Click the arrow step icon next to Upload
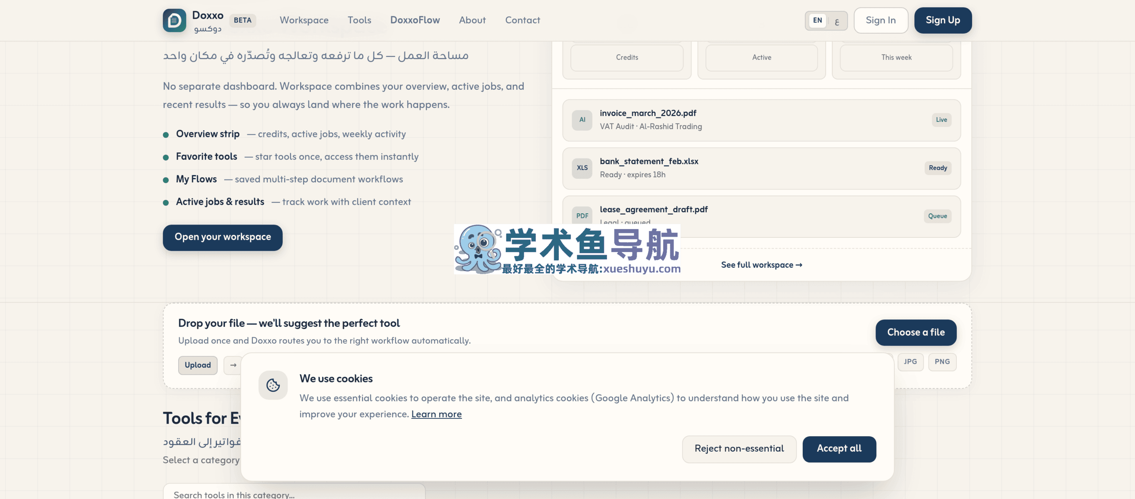This screenshot has width=1135, height=499. pyautogui.click(x=233, y=365)
